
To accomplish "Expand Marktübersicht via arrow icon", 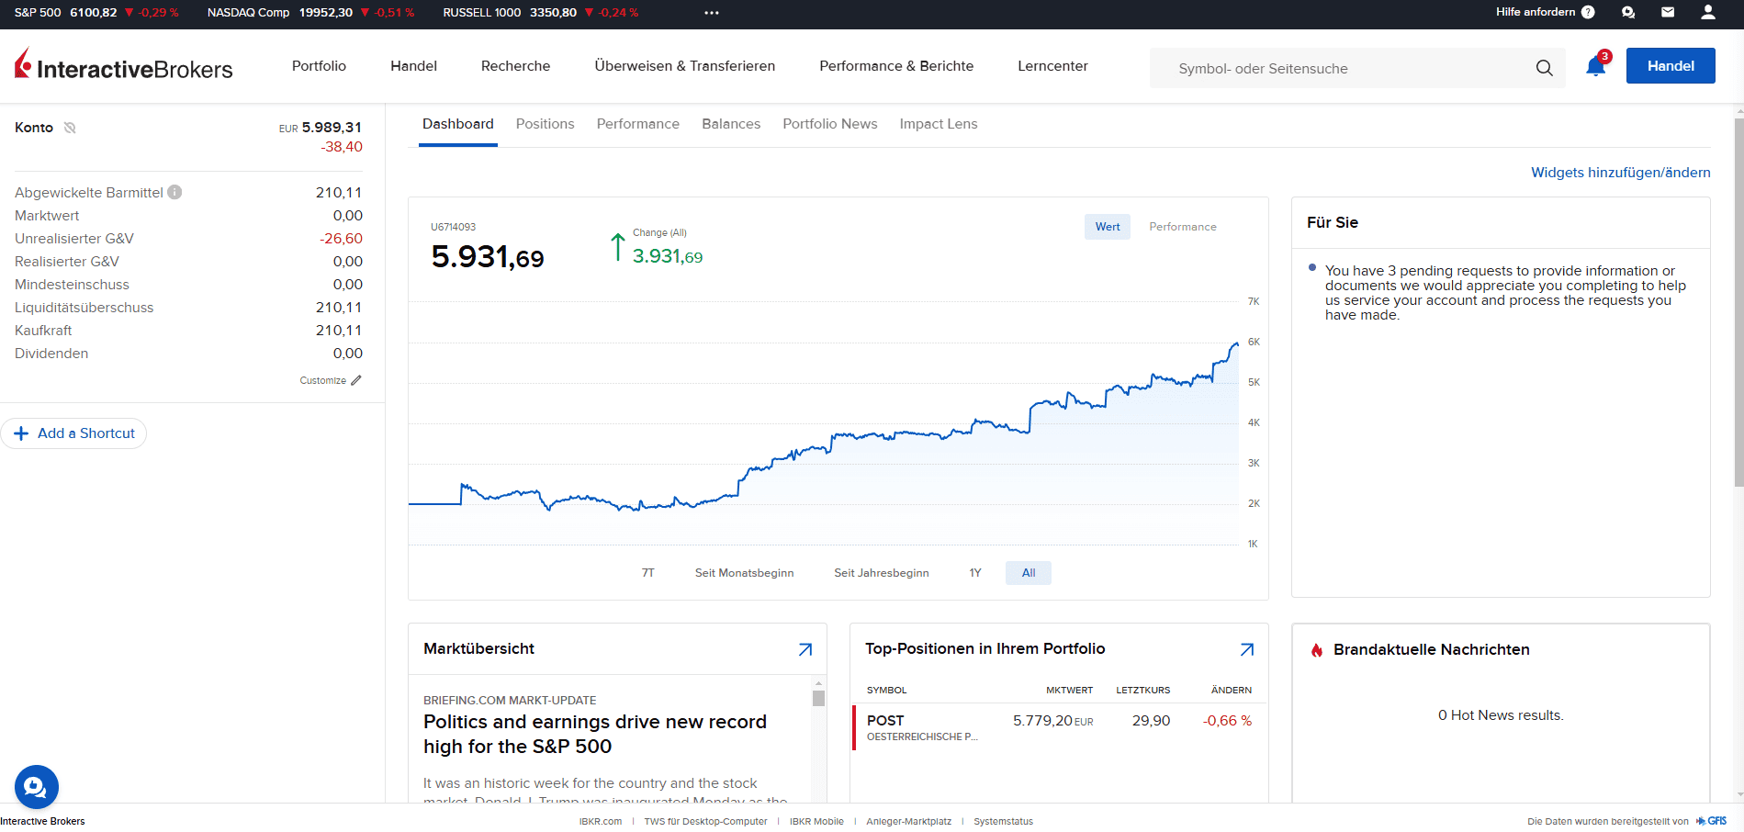I will [805, 649].
